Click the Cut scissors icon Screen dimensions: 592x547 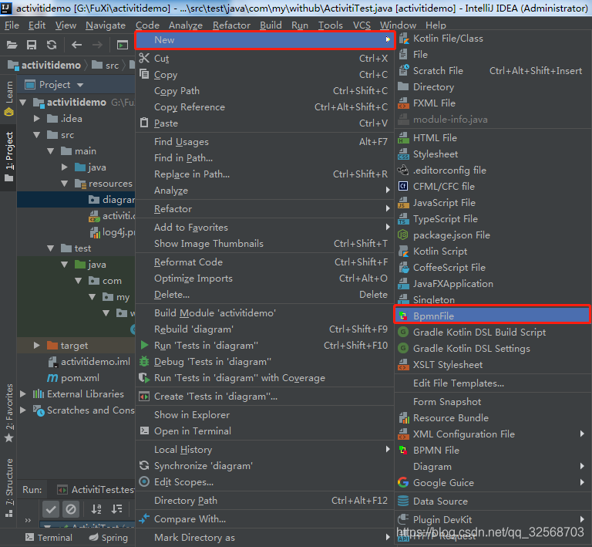tap(144, 58)
